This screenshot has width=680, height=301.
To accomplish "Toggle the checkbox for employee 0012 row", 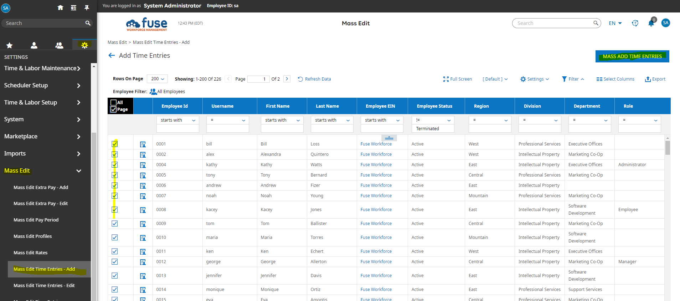I will coord(115,262).
